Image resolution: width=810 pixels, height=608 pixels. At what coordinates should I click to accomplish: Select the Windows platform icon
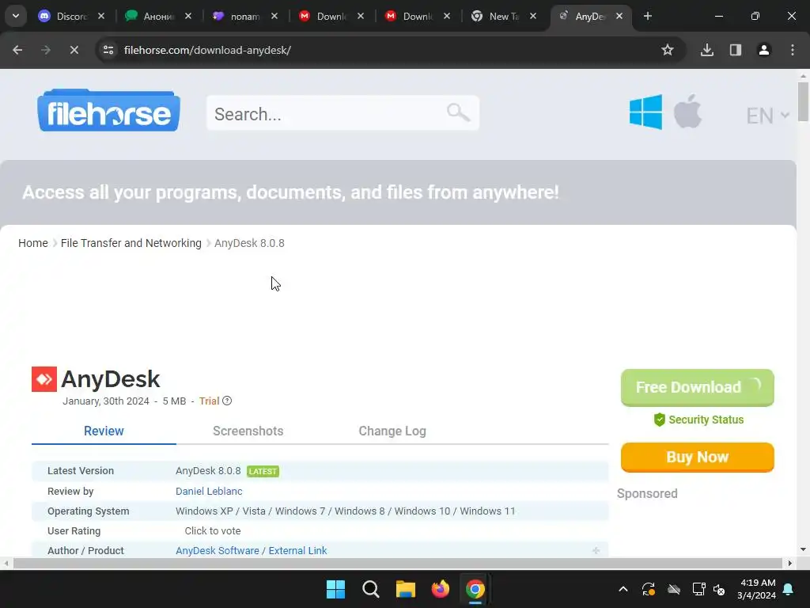(645, 112)
